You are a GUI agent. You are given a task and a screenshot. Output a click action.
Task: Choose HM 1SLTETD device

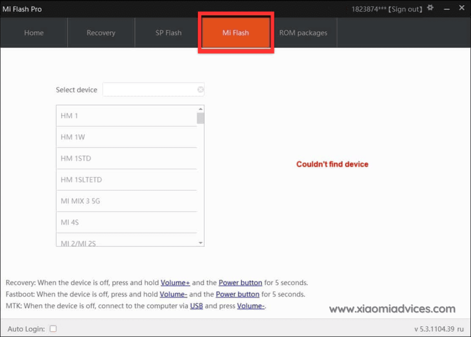127,180
